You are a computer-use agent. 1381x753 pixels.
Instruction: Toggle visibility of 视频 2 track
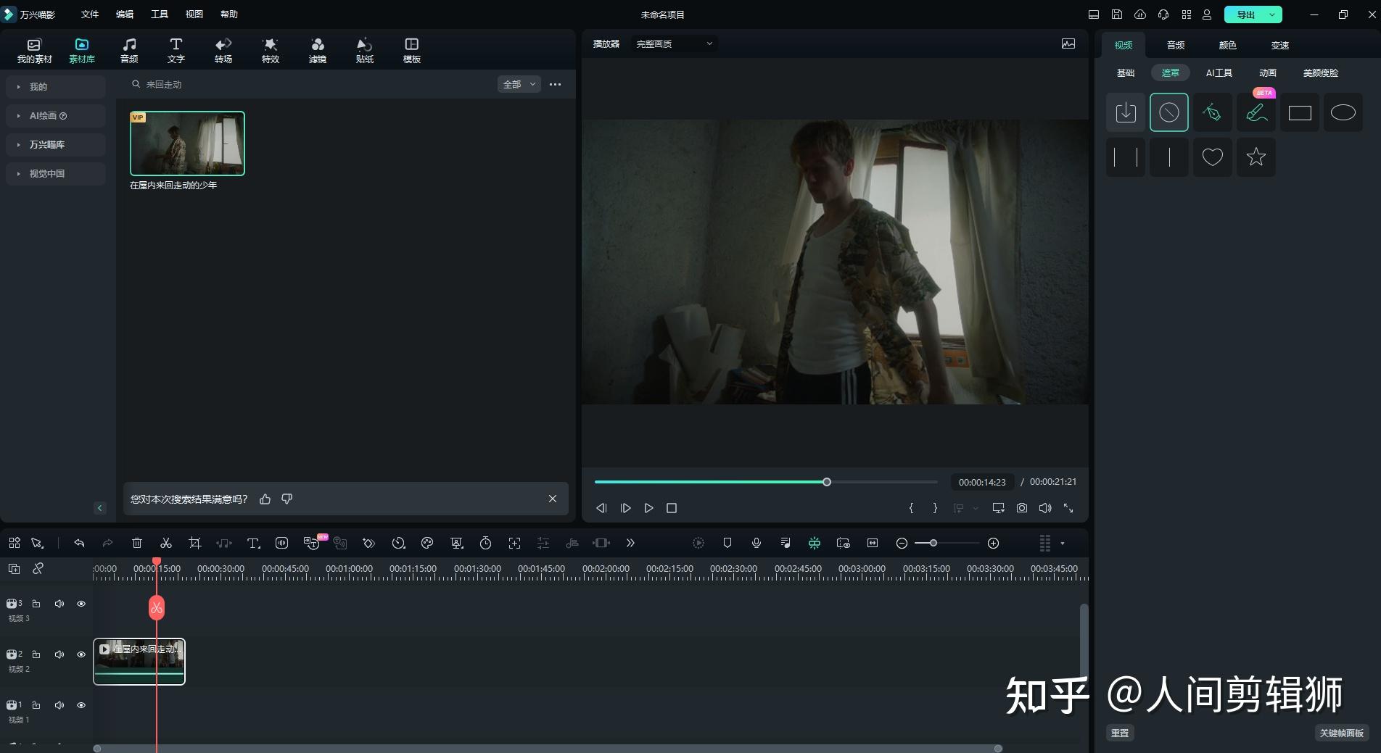[x=81, y=654]
